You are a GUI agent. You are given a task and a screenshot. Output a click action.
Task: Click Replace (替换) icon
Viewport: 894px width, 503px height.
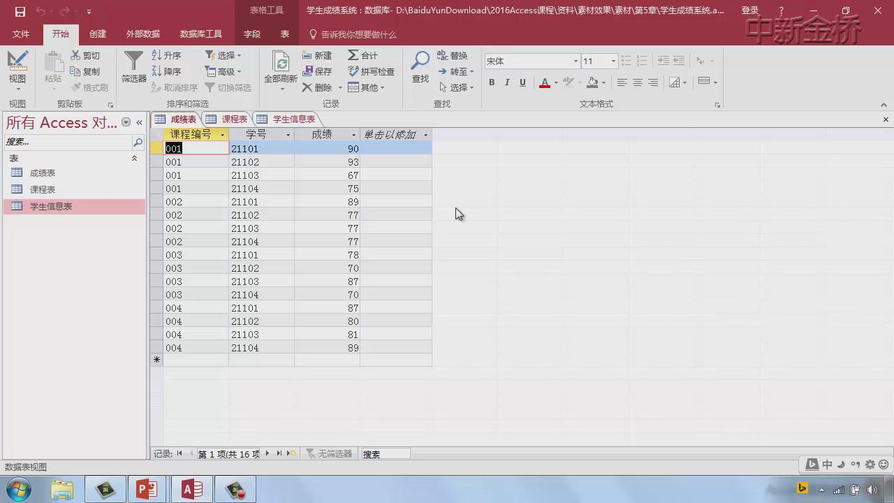pos(442,55)
